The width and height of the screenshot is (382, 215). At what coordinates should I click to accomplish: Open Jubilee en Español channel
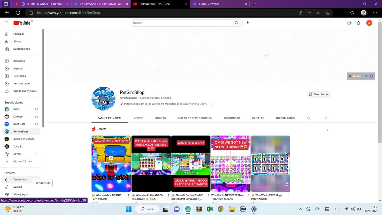21,139
